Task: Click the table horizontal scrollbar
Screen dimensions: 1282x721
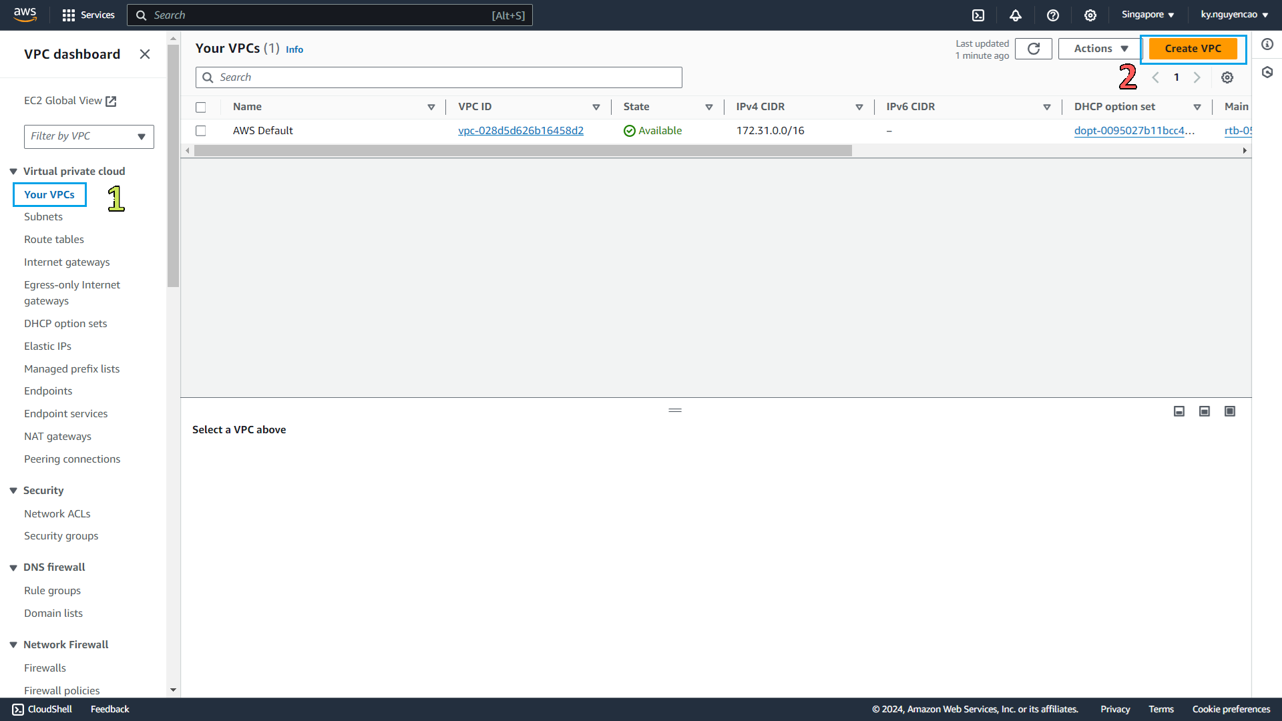Action: (523, 151)
